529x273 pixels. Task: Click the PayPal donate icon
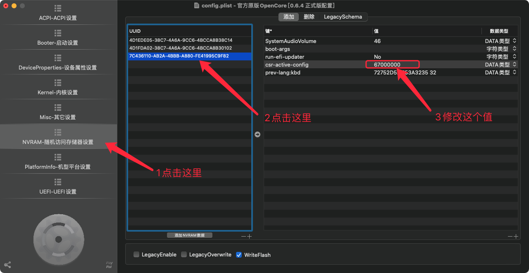(x=109, y=265)
